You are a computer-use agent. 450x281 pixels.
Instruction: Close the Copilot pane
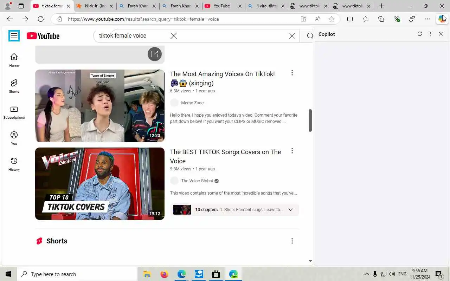pos(441,34)
